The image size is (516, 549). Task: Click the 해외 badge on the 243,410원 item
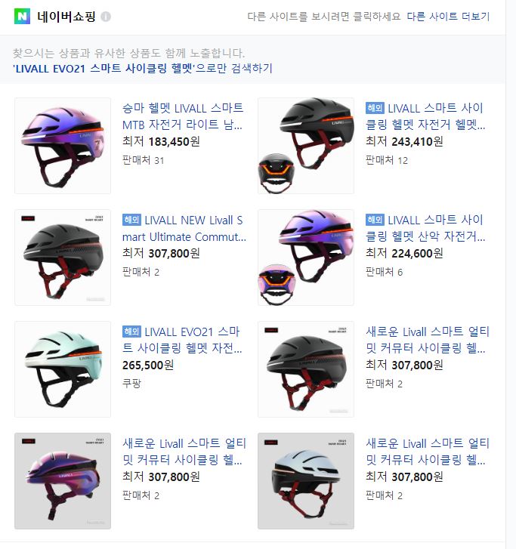(x=375, y=108)
